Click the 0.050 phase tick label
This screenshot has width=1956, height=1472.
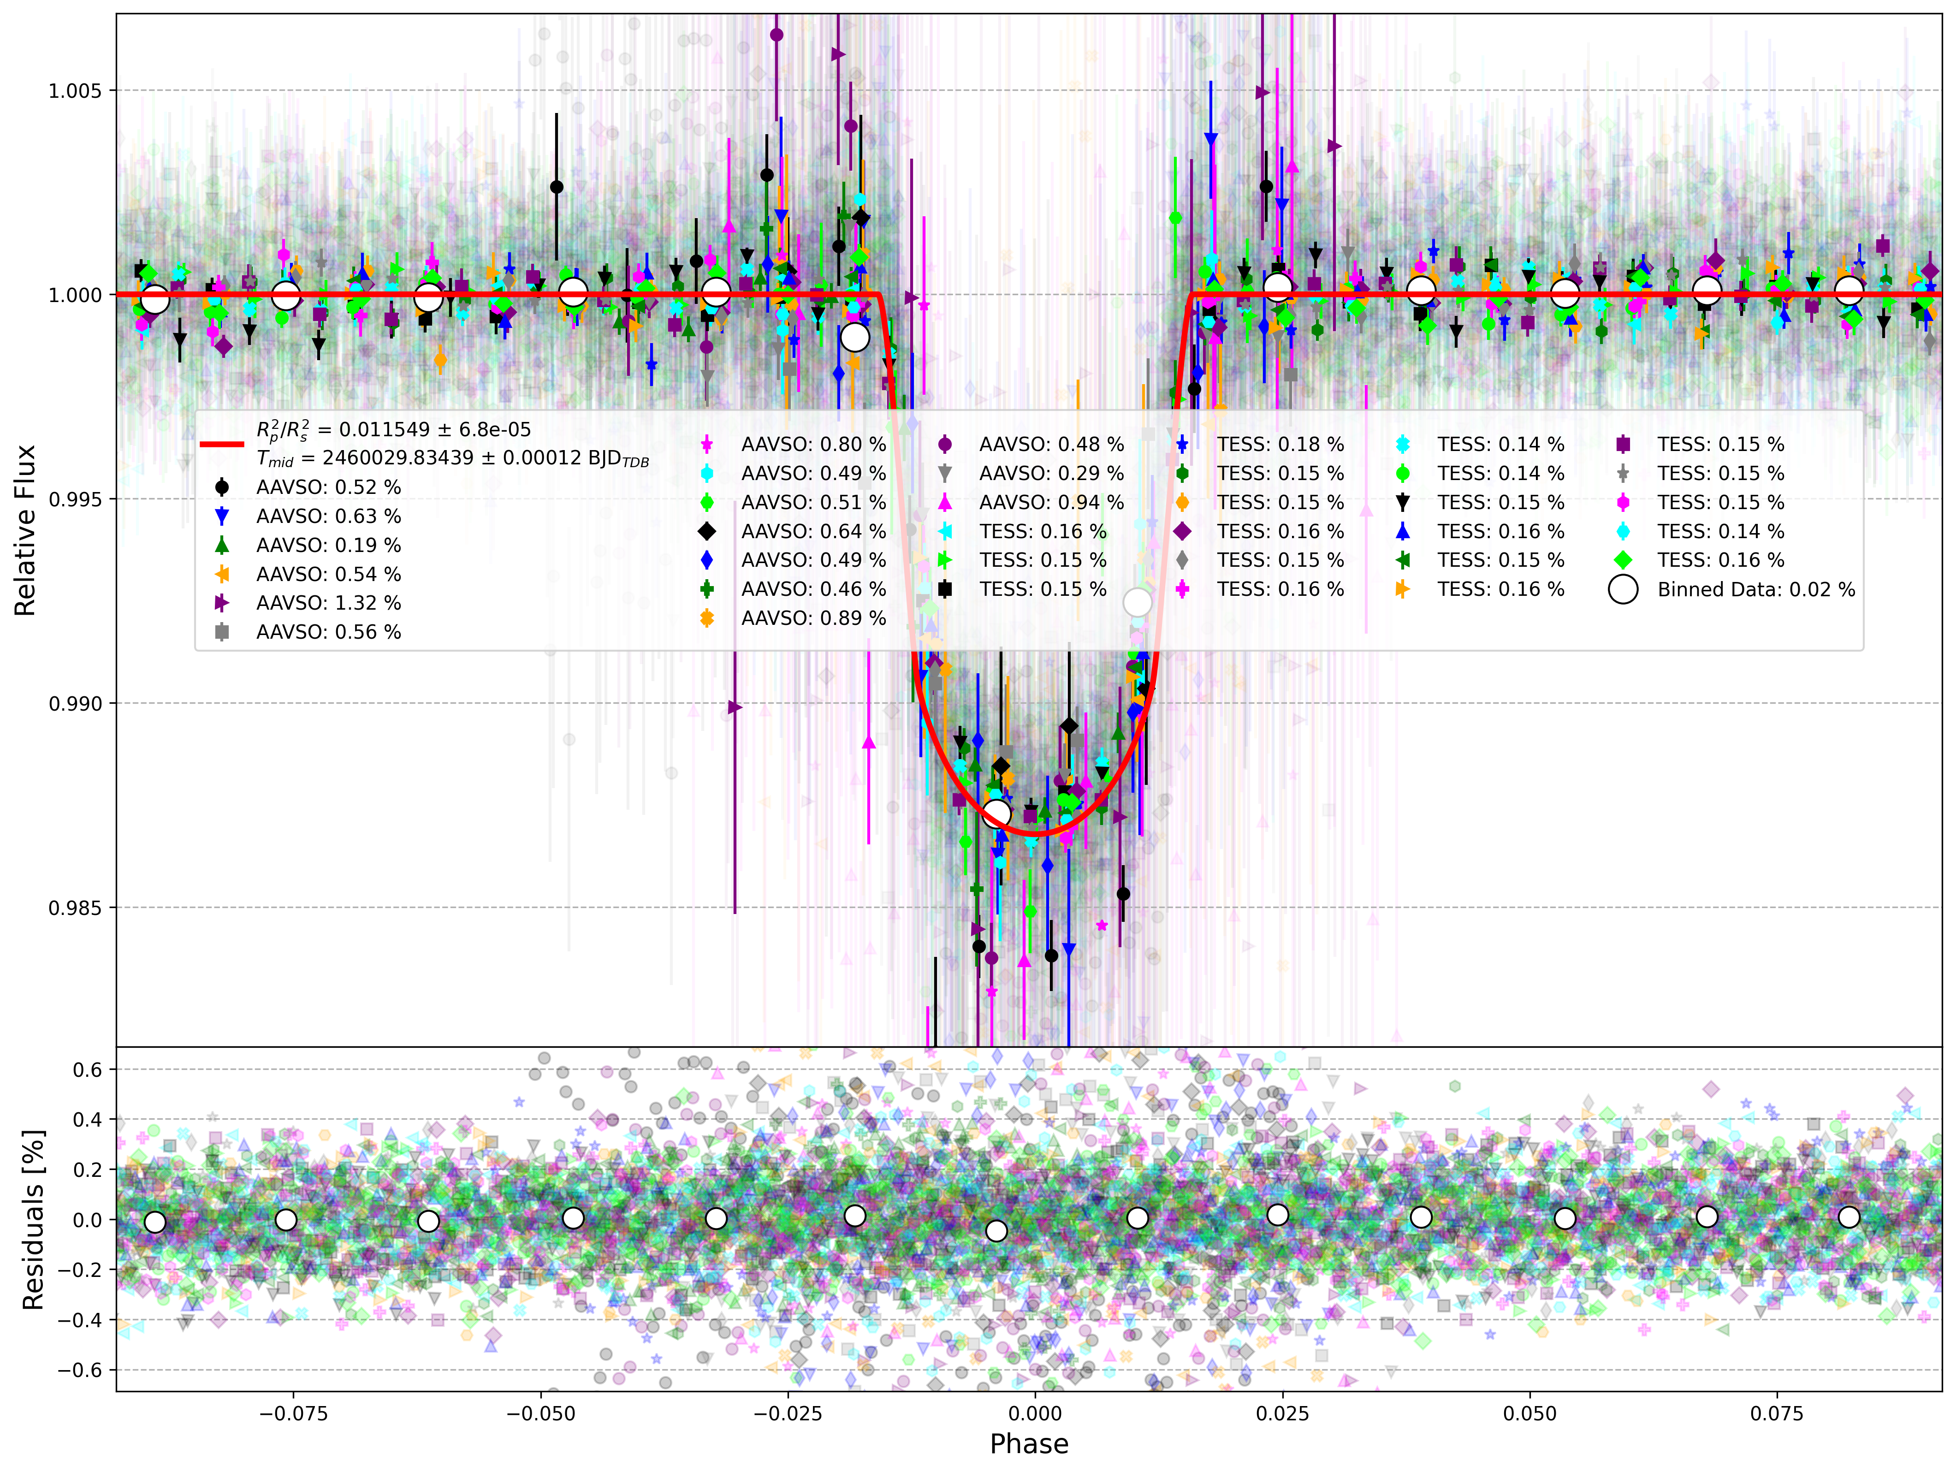click(x=1530, y=1413)
